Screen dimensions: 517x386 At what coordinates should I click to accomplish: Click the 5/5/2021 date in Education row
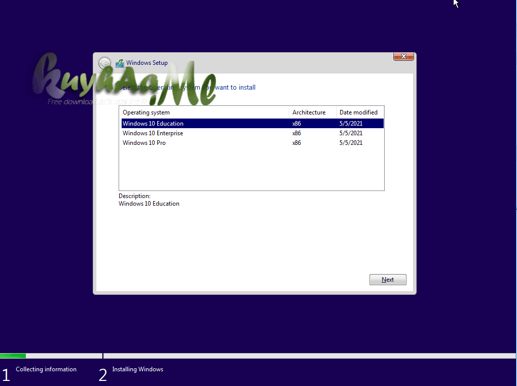click(x=351, y=123)
